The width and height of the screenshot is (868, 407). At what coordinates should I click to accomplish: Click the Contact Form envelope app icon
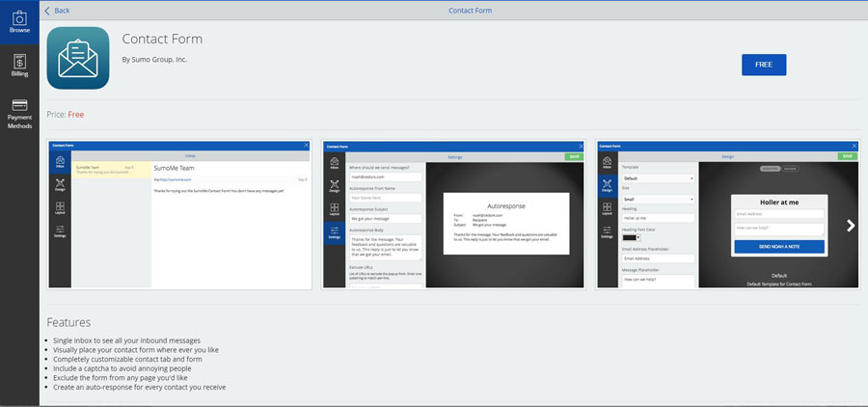[78, 58]
